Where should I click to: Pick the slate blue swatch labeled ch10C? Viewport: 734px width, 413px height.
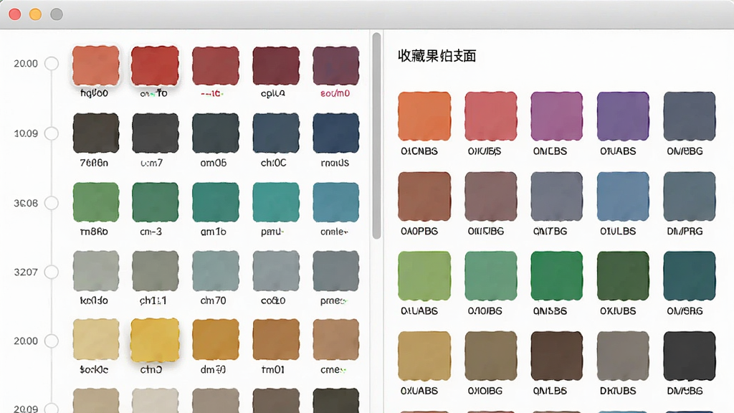tap(276, 133)
